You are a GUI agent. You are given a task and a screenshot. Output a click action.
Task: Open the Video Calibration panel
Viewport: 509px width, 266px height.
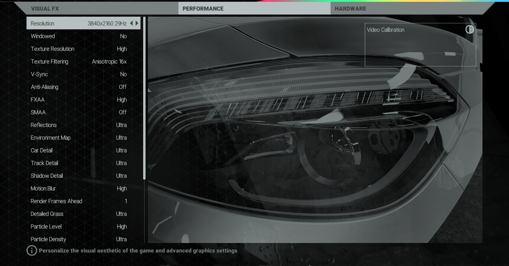click(420, 44)
